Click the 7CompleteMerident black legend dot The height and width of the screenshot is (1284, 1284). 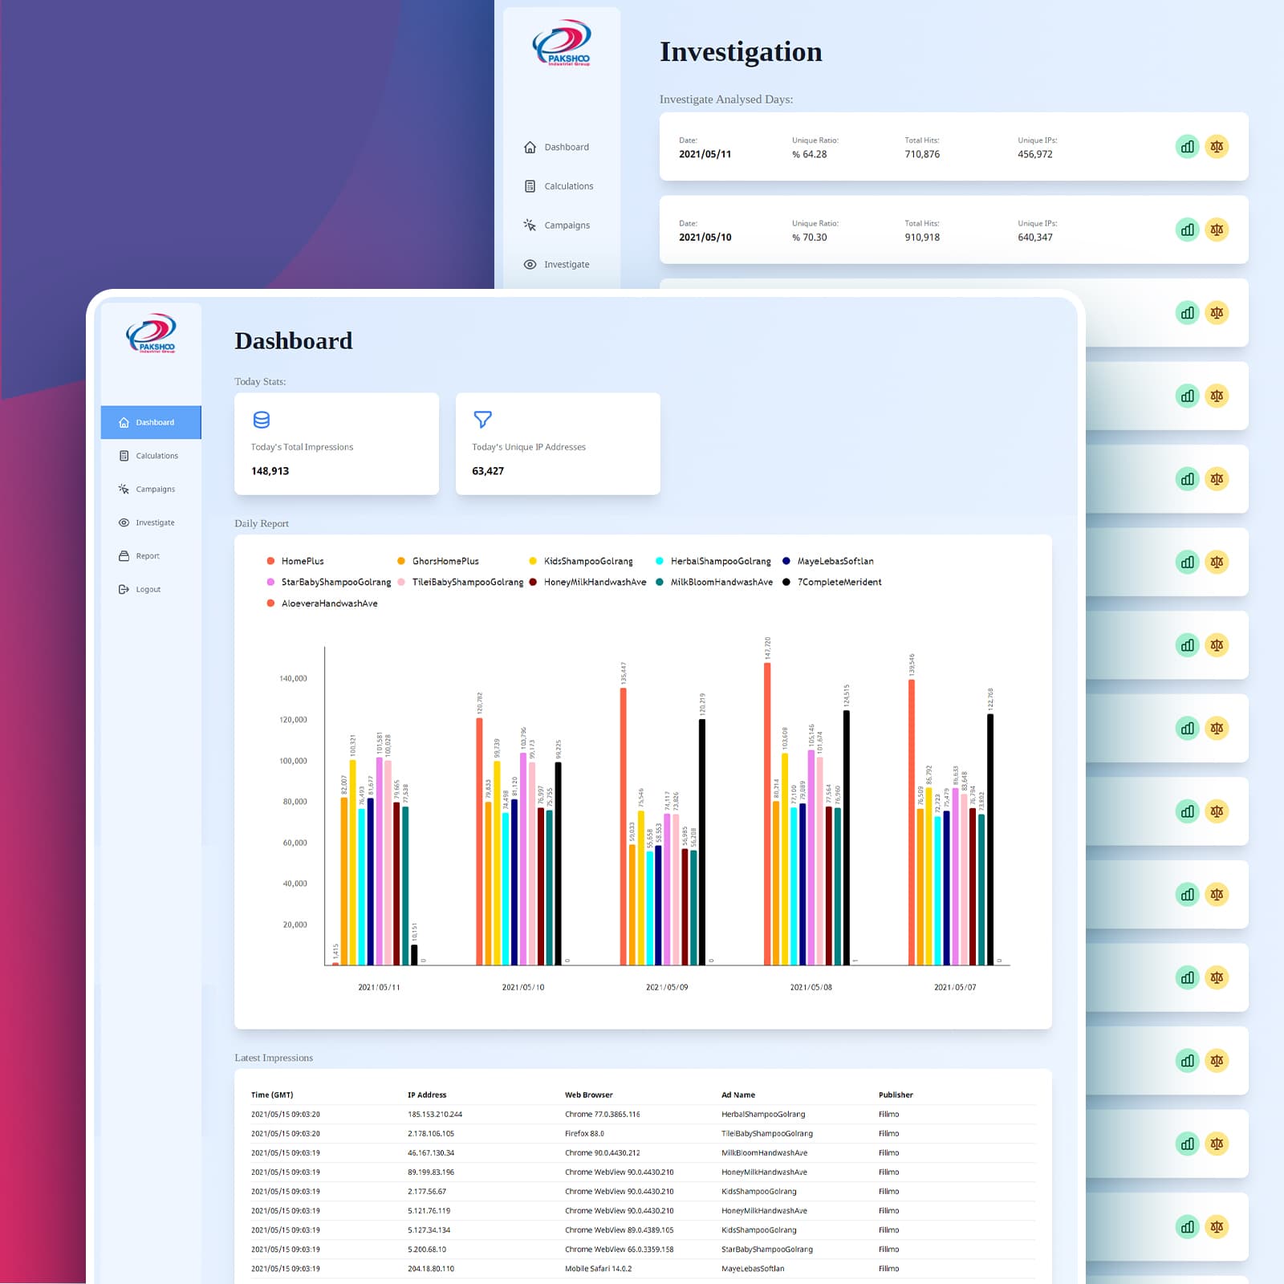(786, 582)
